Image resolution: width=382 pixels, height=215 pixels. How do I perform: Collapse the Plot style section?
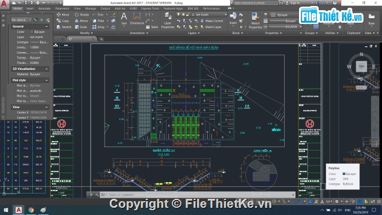point(47,80)
